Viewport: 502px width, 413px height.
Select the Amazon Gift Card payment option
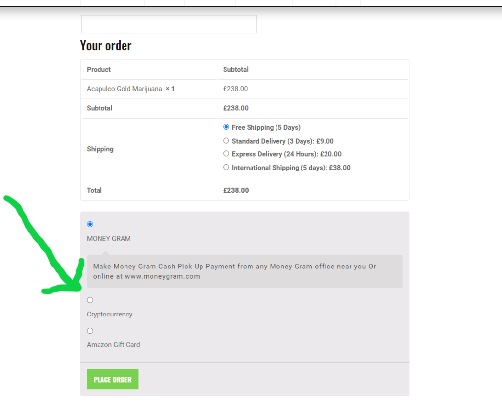pyautogui.click(x=90, y=330)
